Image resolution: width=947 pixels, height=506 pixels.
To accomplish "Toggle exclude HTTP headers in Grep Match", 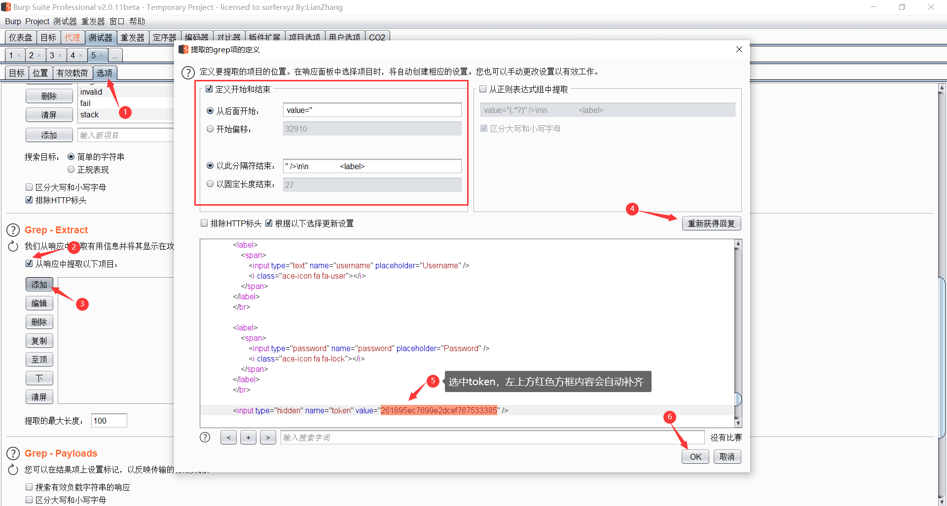I will tap(29, 200).
